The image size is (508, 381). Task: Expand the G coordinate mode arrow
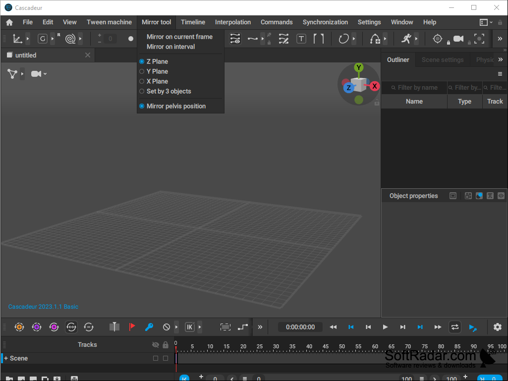point(53,39)
